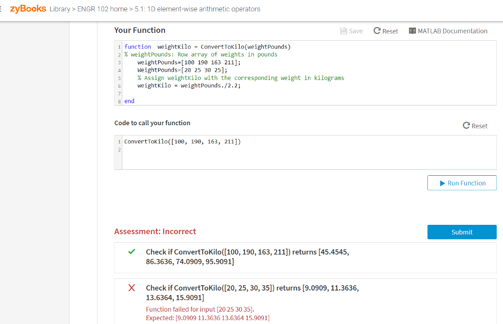Submit the assessment
The image size is (503, 324).
coord(461,232)
